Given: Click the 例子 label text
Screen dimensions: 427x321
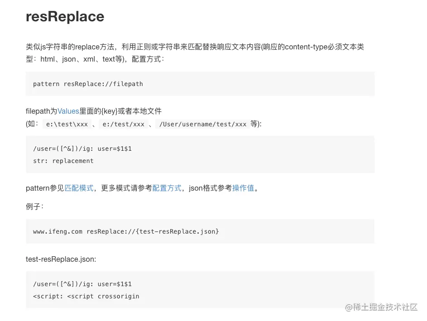Looking at the screenshot, I should point(35,206).
